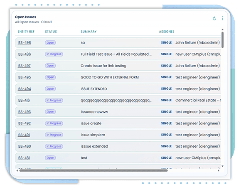Select summary 'issue simplem'
The height and width of the screenshot is (187, 241).
pos(93,135)
